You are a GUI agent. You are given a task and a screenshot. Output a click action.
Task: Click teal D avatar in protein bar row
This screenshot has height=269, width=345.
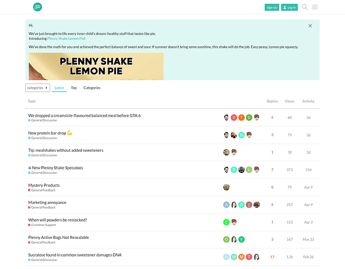pyautogui.click(x=241, y=135)
